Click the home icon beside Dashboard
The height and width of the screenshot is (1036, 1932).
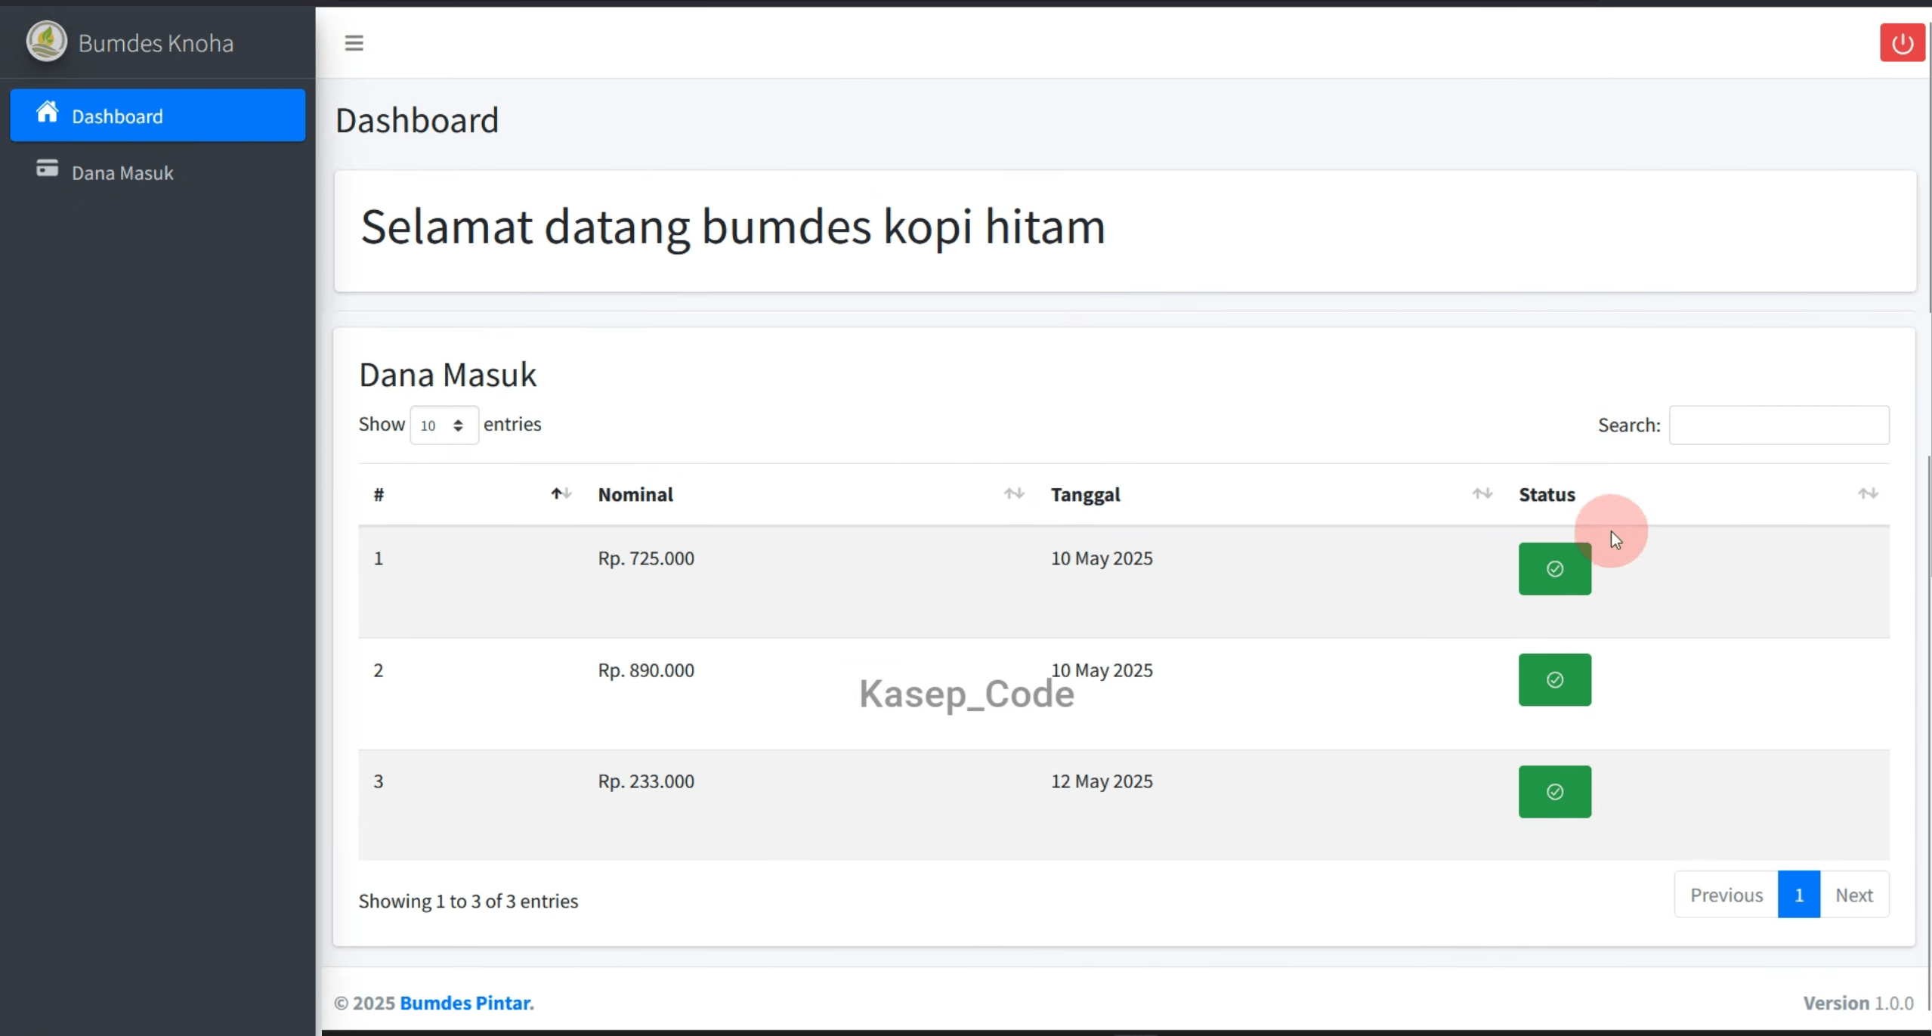(47, 112)
